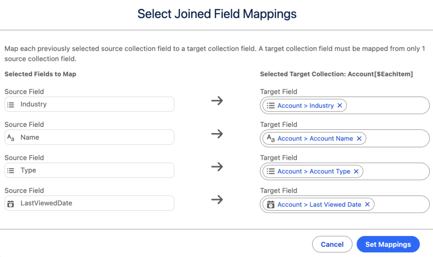Click the Industry source field box
The image size is (433, 257).
90,104
